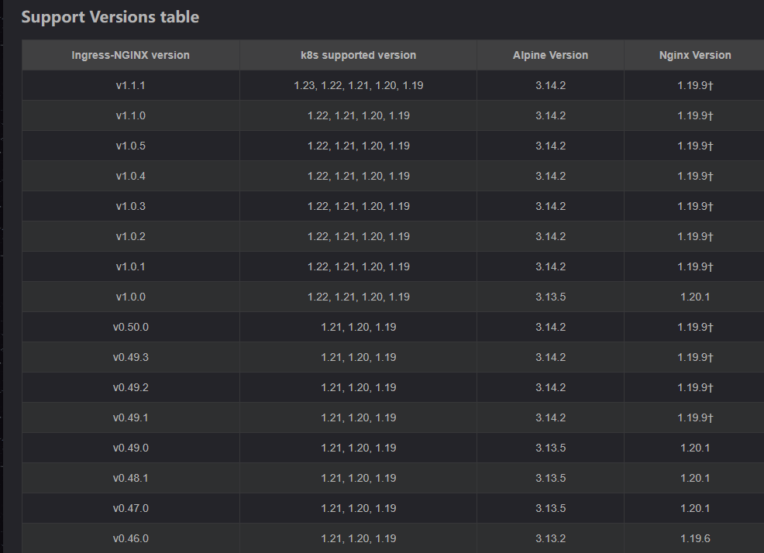The width and height of the screenshot is (764, 553).
Task: Click the v0.46.0 version cell
Action: pos(130,538)
